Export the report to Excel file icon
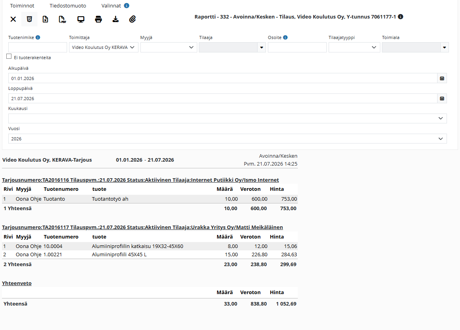Image resolution: width=460 pixels, height=330 pixels. point(45,19)
